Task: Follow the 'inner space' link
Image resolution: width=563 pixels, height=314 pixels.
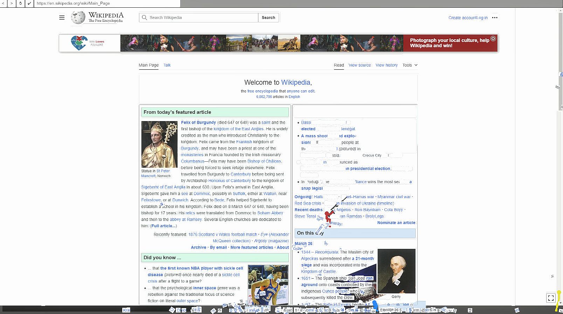Action: tap(204, 288)
